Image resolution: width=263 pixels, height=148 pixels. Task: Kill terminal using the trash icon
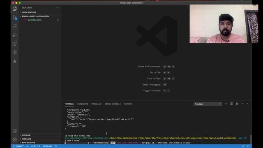pos(237,104)
